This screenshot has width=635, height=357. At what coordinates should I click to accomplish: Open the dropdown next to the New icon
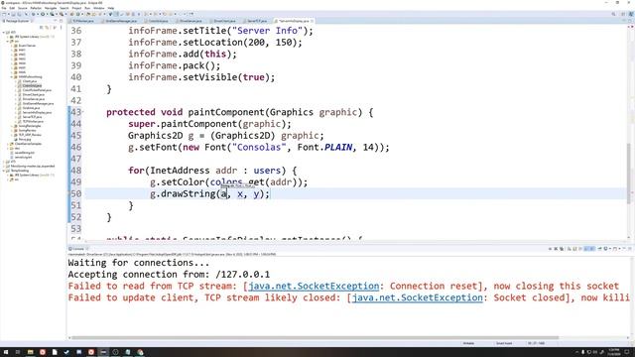coord(9,14)
